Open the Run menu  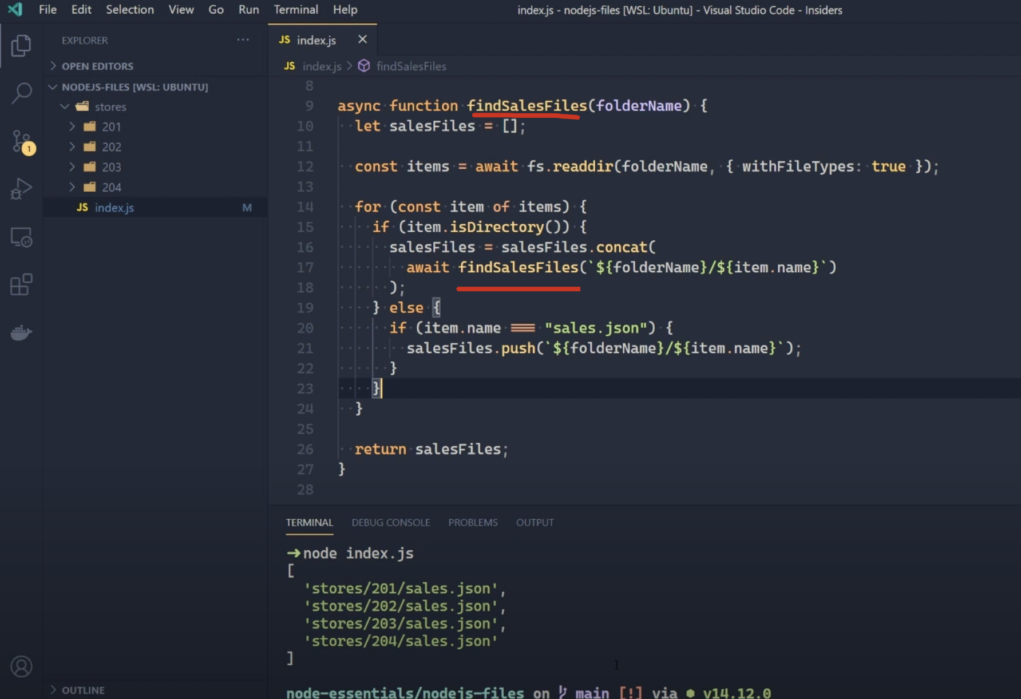248,10
